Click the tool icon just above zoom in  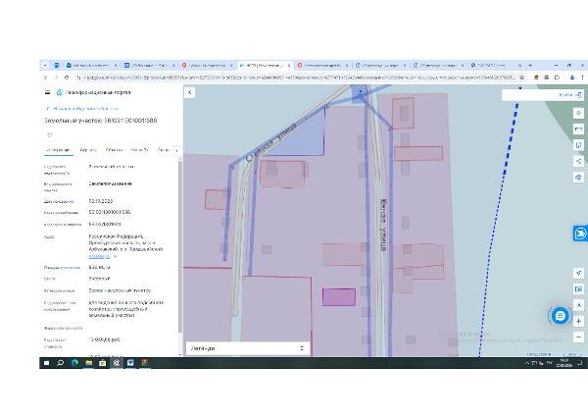[x=578, y=305]
